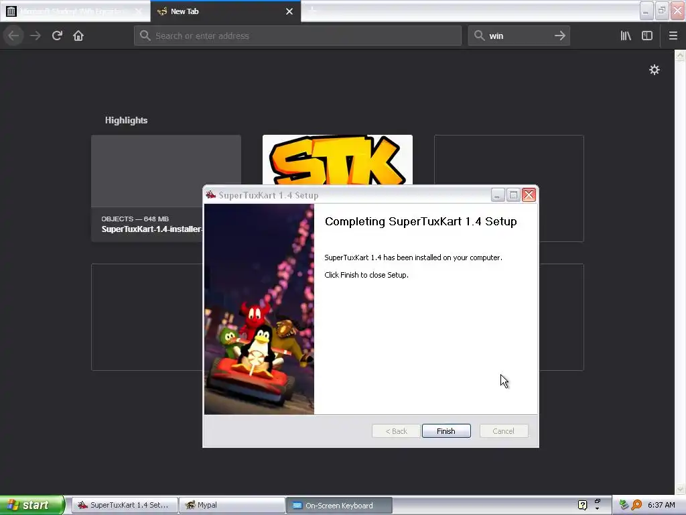The width and height of the screenshot is (686, 515).
Task: Click the orange magnifier tray icon
Action: tap(636, 505)
